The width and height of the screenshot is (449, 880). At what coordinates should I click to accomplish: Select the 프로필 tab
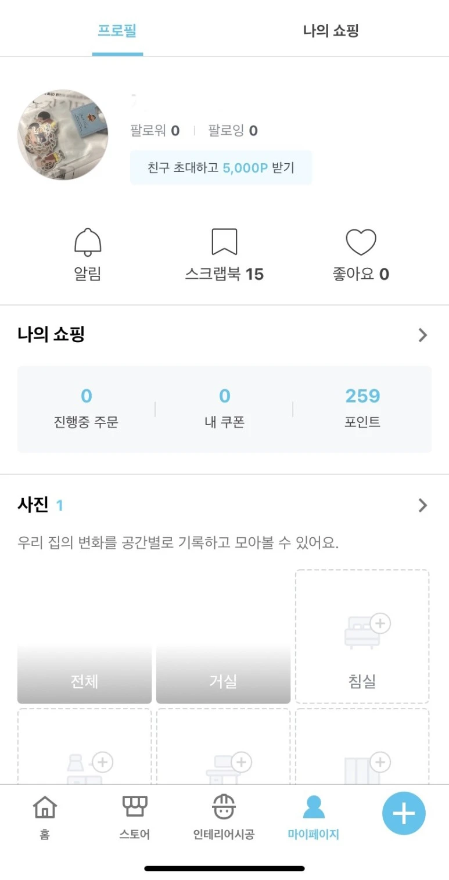pyautogui.click(x=117, y=30)
